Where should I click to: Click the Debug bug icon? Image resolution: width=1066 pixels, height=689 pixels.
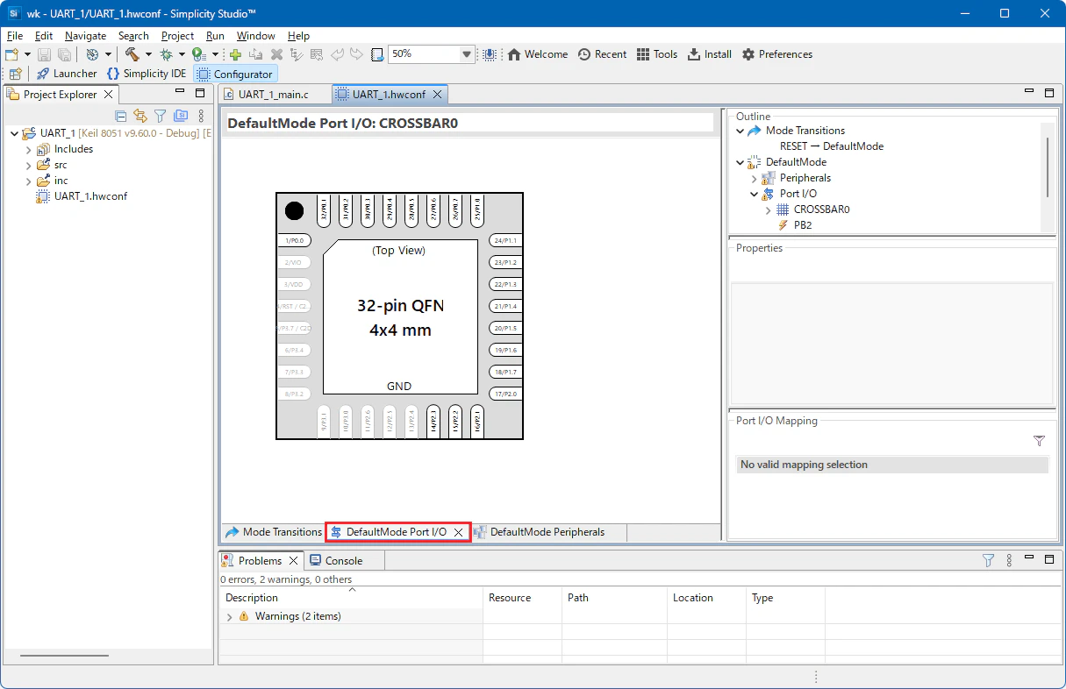(166, 54)
